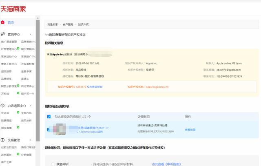Open 改单服务 in the sidebar
The width and height of the screenshot is (261, 166).
[7, 155]
